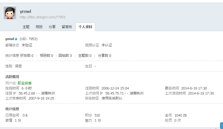Click the ymwl username heading at top
The width and height of the screenshot is (223, 129).
pyautogui.click(x=26, y=11)
